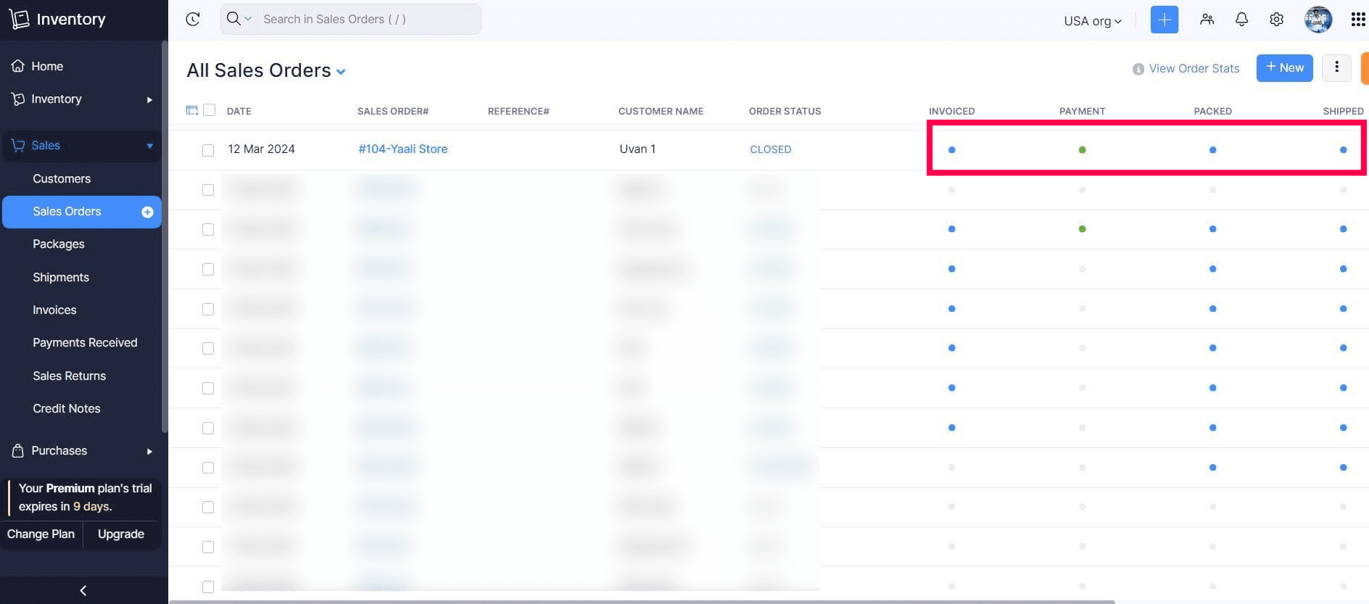Open the three-dot more options menu
1369x604 pixels.
coord(1336,67)
